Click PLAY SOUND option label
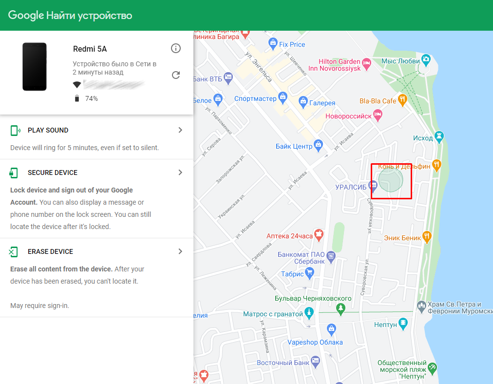The width and height of the screenshot is (493, 384). pyautogui.click(x=48, y=130)
